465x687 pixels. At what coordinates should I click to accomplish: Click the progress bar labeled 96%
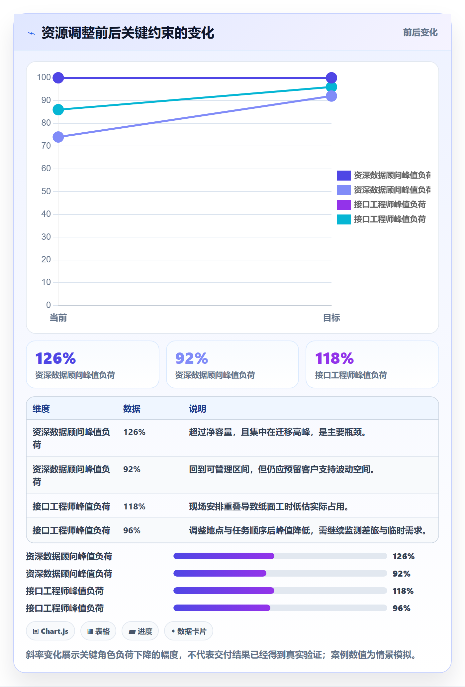pyautogui.click(x=280, y=608)
